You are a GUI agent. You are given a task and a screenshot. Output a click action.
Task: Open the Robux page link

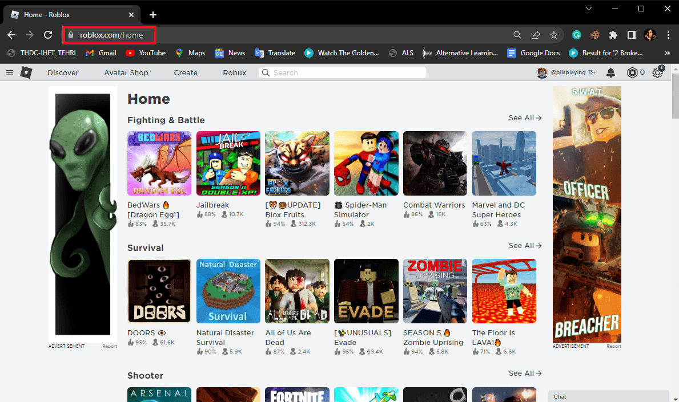coord(234,72)
